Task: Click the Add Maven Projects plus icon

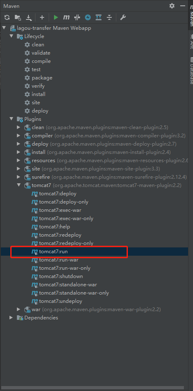Action: click(x=42, y=17)
